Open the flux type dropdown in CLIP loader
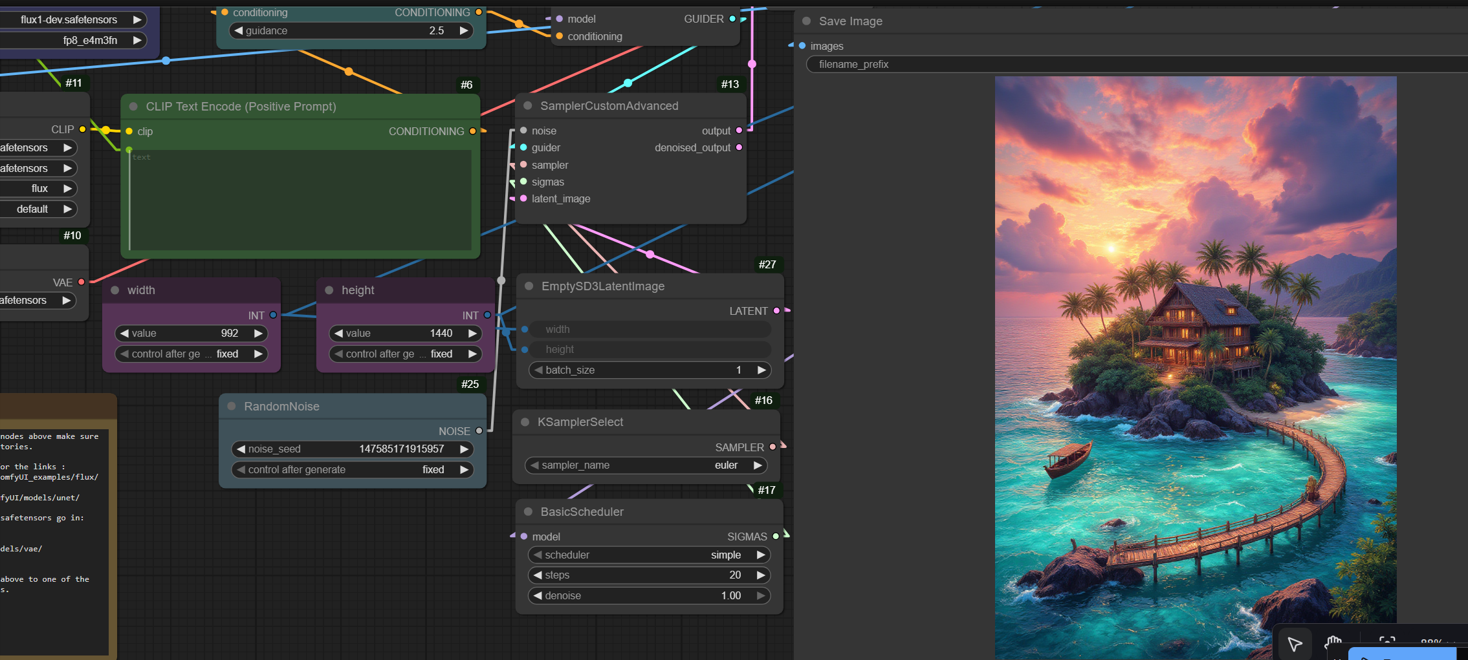1468x660 pixels. [x=38, y=189]
